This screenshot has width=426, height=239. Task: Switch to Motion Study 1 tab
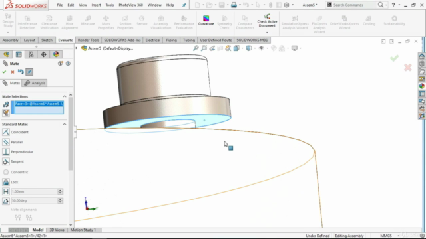(83, 230)
